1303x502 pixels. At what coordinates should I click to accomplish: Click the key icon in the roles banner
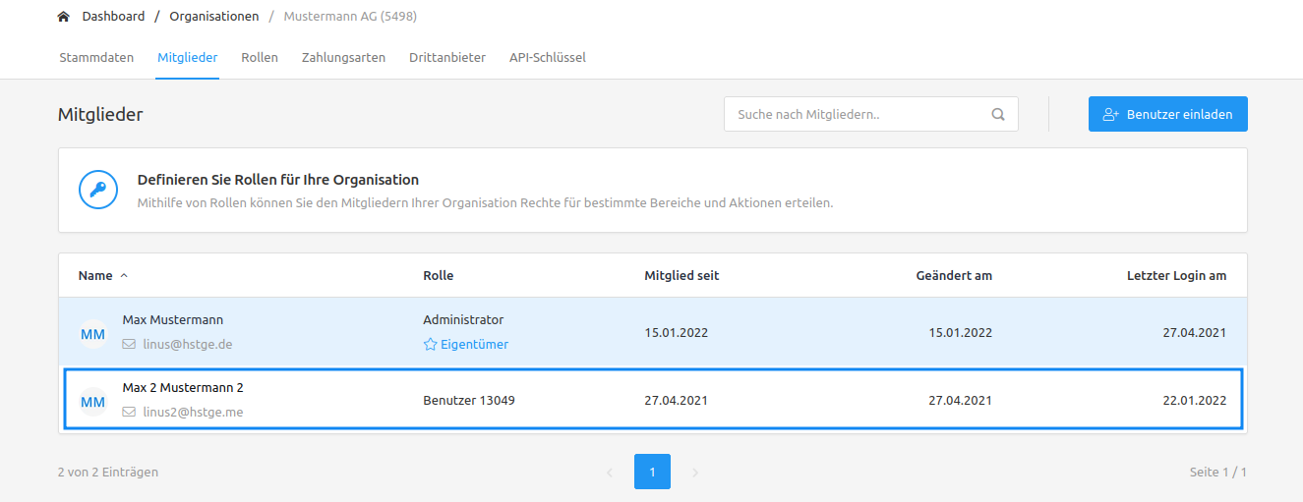[x=98, y=190]
